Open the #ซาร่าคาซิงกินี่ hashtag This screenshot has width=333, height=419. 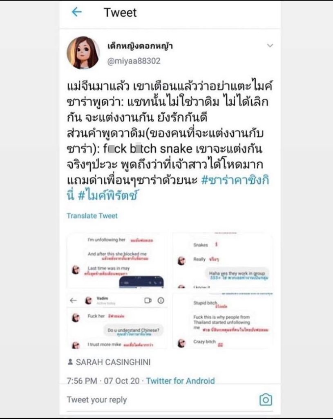pyautogui.click(x=168, y=188)
